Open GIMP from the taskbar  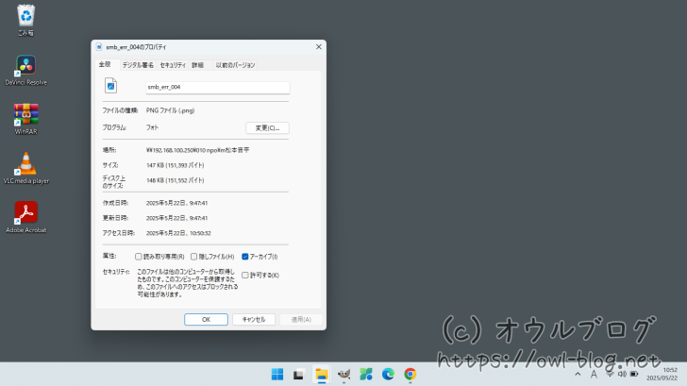click(343, 374)
